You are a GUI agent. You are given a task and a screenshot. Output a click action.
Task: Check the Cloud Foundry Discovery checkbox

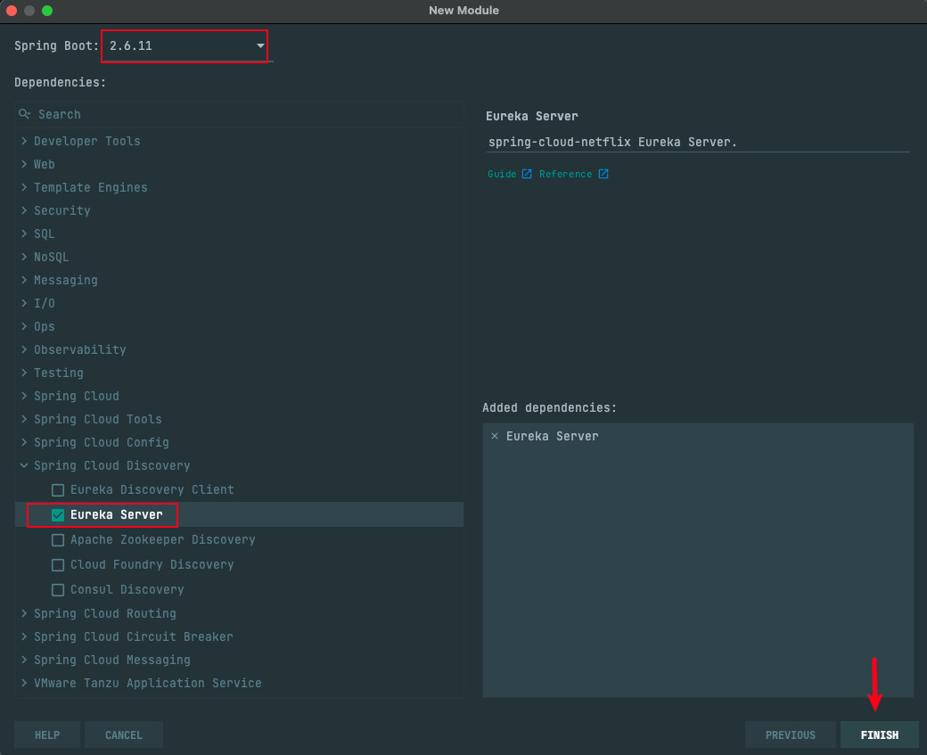click(58, 564)
